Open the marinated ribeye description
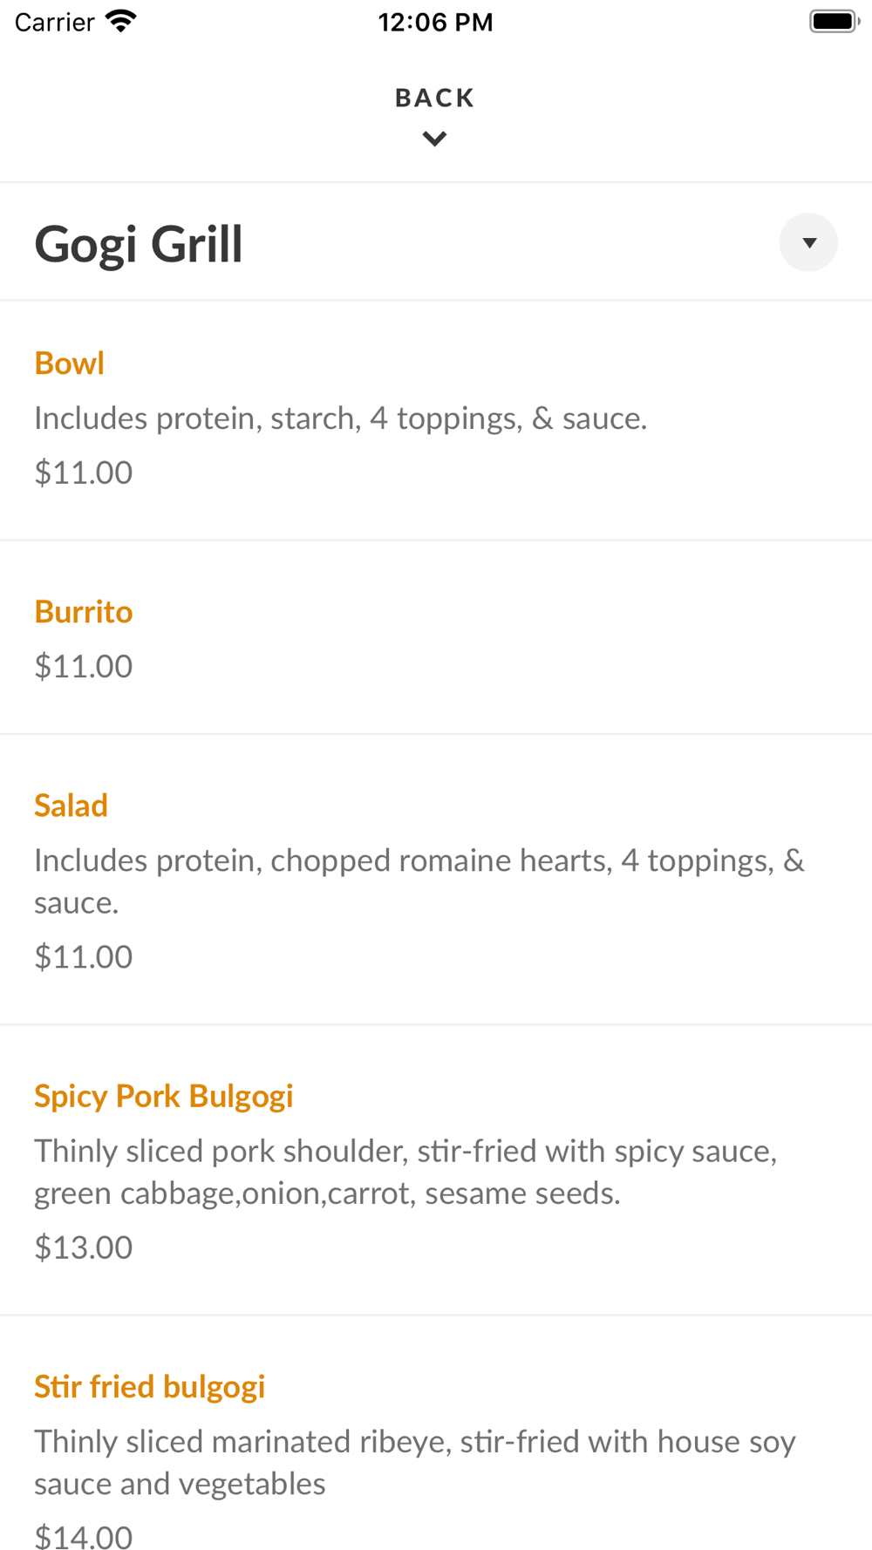Screen dimensions: 872x1550 click(415, 1462)
